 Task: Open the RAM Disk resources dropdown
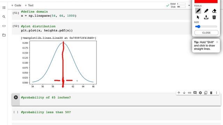point(189,6)
